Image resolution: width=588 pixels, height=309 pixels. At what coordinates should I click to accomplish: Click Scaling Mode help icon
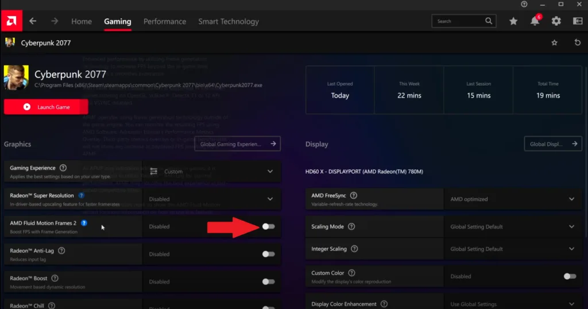click(x=351, y=226)
